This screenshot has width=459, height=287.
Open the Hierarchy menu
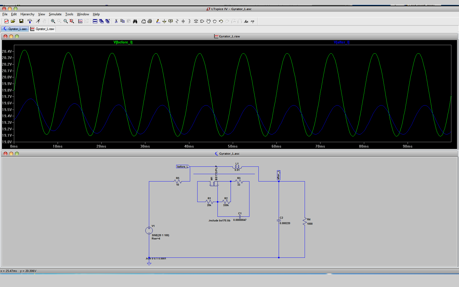point(27,14)
